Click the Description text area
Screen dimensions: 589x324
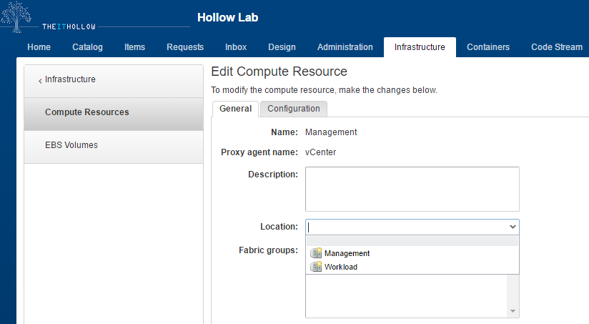pos(412,189)
